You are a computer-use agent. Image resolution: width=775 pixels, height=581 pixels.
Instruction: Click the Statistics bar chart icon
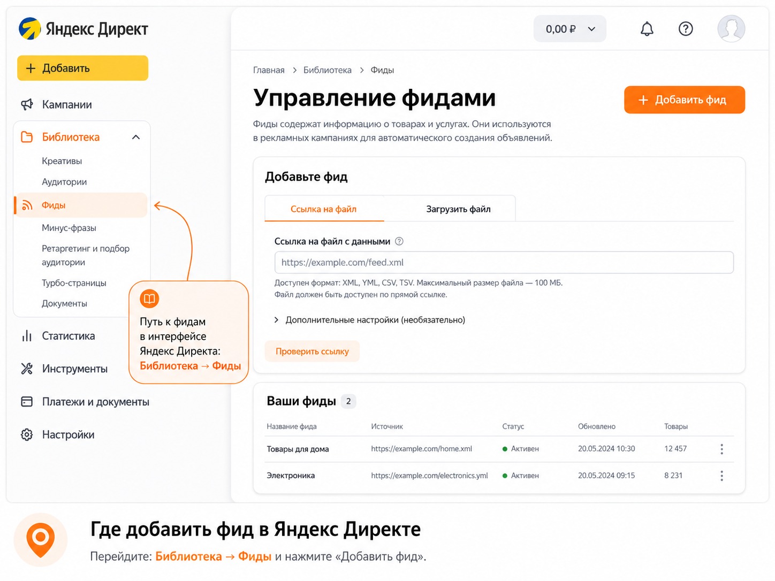(27, 336)
